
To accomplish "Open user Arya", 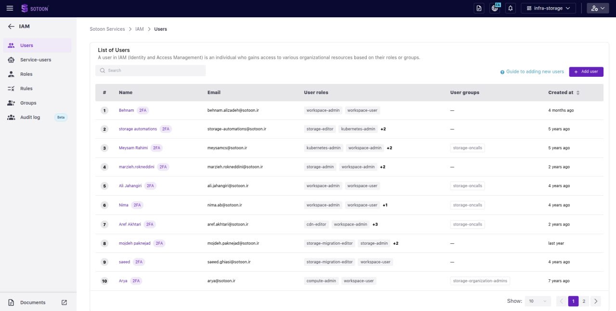I will tap(123, 281).
